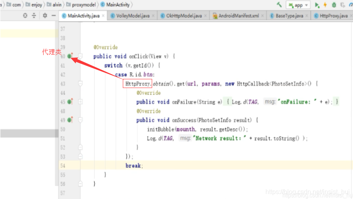Click the fold end marker on line 56
The width and height of the screenshot is (353, 199).
tap(80, 184)
